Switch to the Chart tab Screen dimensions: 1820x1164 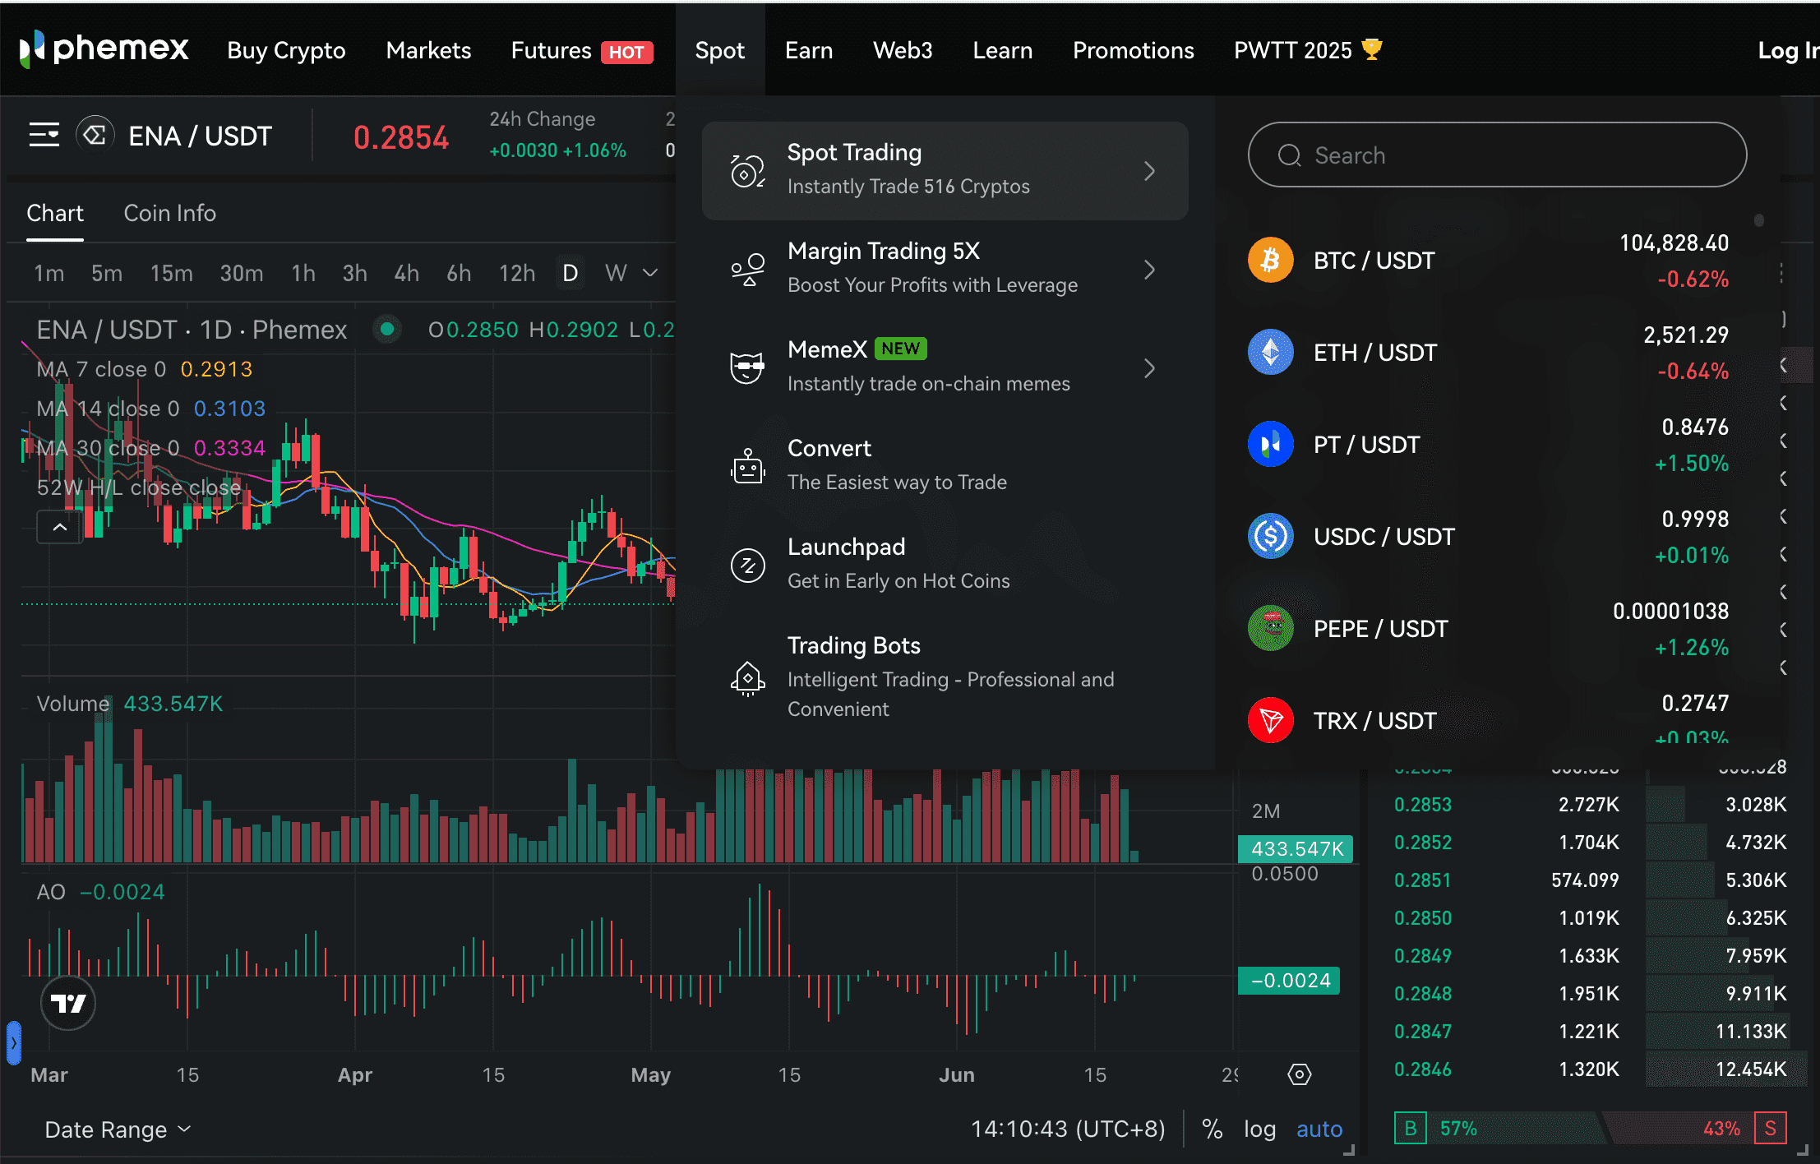coord(55,213)
